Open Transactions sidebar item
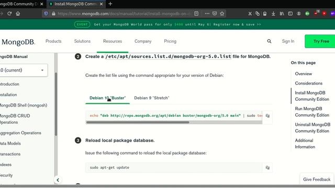The height and width of the screenshot is (188, 335). tap(10, 154)
